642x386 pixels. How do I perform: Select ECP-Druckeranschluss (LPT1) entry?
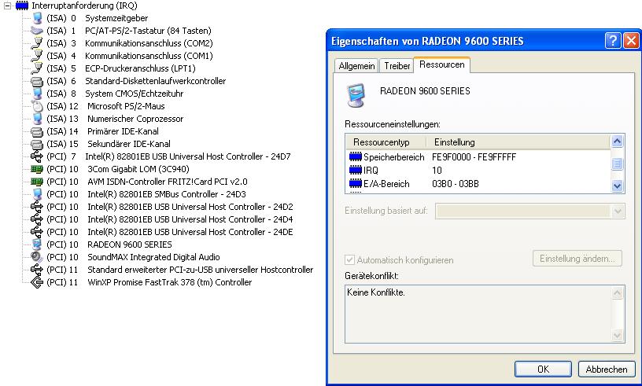pos(140,68)
